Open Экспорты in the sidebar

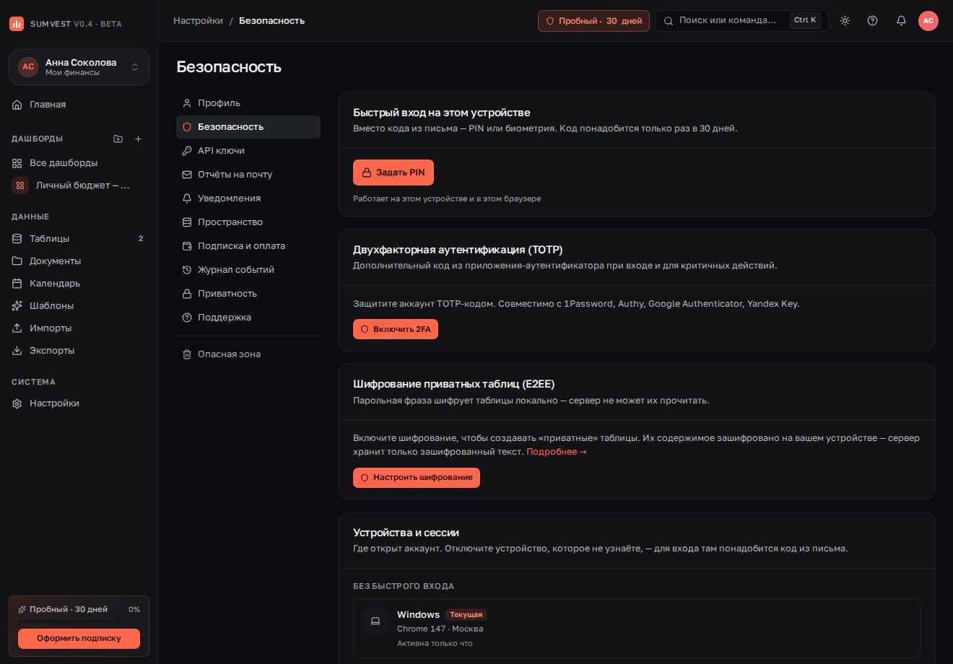(x=79, y=350)
